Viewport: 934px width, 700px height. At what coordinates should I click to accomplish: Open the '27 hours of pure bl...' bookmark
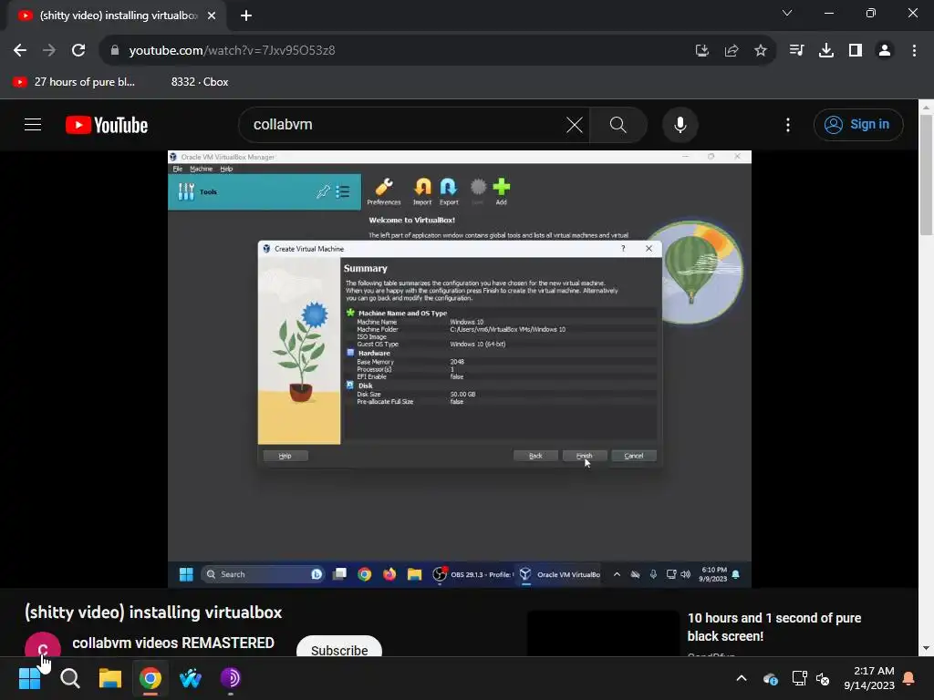(74, 81)
